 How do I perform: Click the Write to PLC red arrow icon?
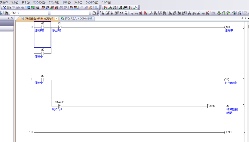pyautogui.click(x=43, y=8)
